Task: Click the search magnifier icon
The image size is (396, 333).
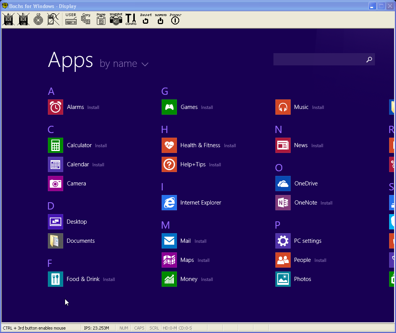Action: point(369,60)
